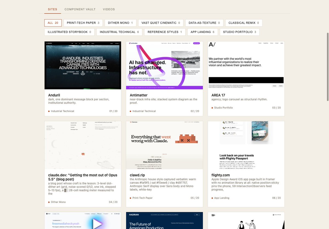Click the claude.dev Opus 5.5 blog post title
The height and width of the screenshot is (229, 329).
83,177
